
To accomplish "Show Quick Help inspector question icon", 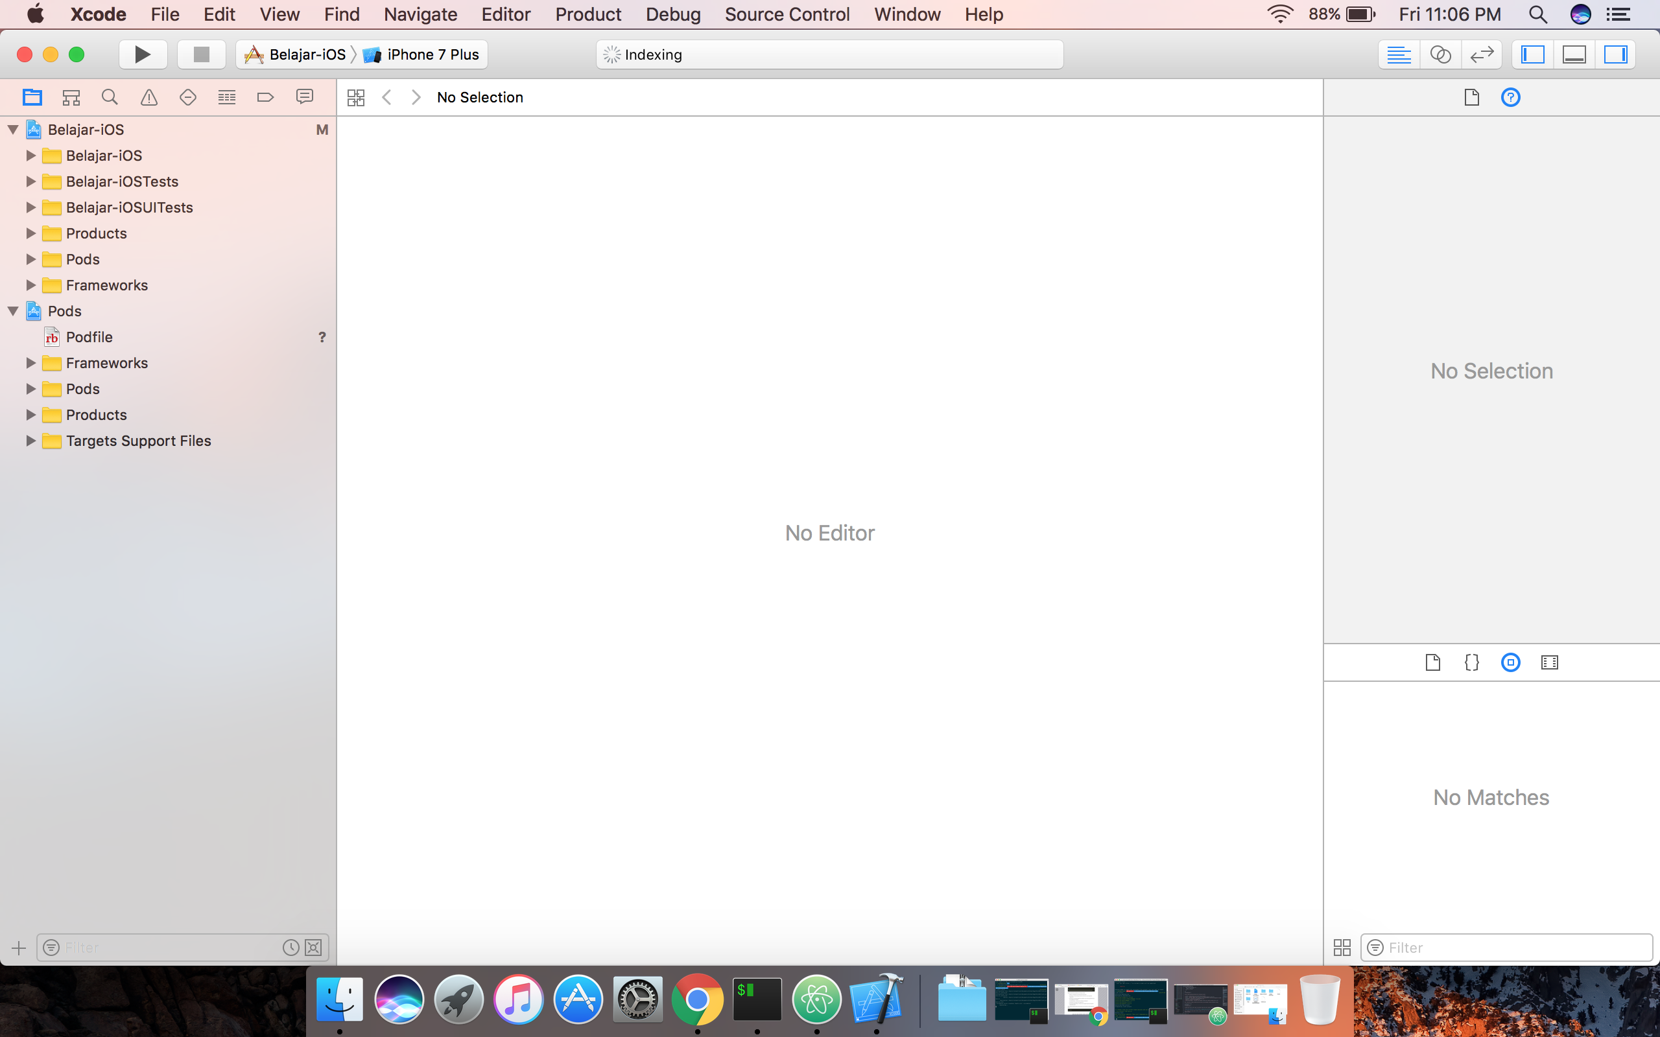I will [1510, 97].
